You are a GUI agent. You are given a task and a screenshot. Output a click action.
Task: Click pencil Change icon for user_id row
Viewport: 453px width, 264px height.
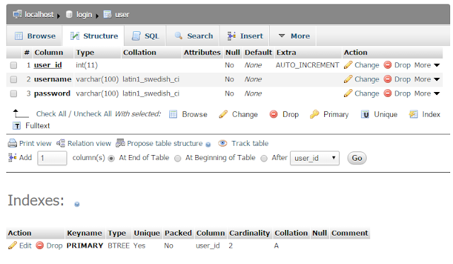tap(348, 65)
